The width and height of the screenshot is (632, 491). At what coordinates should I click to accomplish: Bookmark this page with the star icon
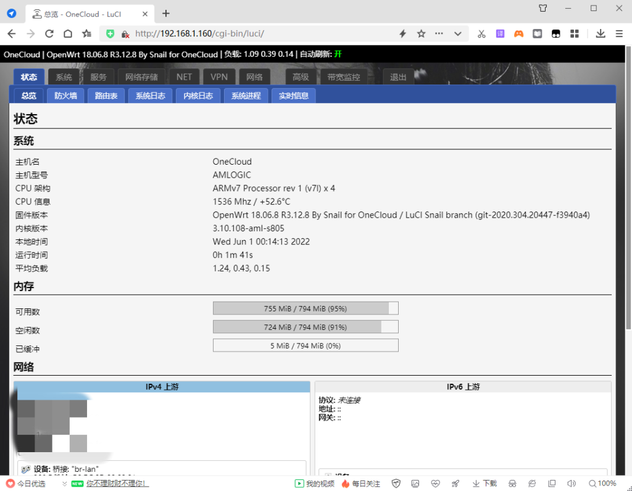click(x=421, y=34)
